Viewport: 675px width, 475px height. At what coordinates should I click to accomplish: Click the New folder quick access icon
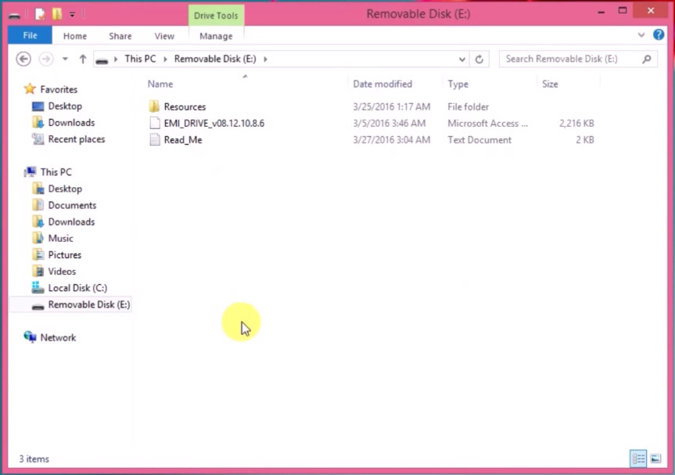(57, 14)
